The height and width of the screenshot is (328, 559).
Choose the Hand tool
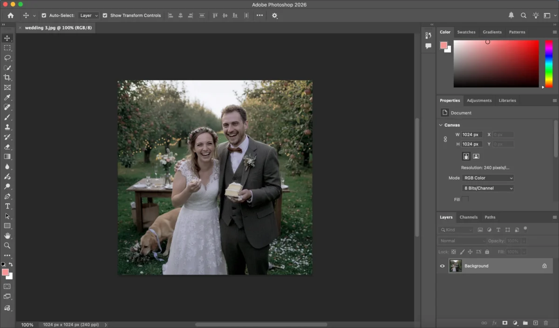tap(7, 236)
